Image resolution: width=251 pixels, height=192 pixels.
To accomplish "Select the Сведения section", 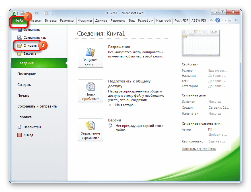I will pyautogui.click(x=39, y=63).
